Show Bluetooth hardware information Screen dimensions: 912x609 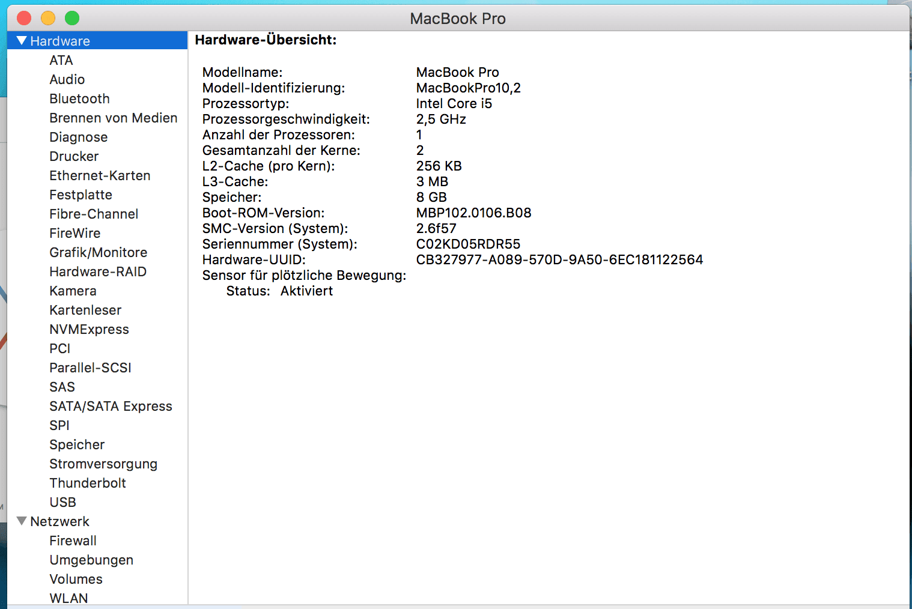coord(80,98)
